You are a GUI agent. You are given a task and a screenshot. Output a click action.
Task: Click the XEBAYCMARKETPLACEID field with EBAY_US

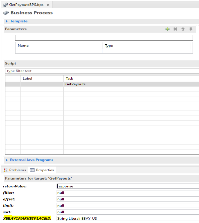pyautogui.click(x=128, y=218)
